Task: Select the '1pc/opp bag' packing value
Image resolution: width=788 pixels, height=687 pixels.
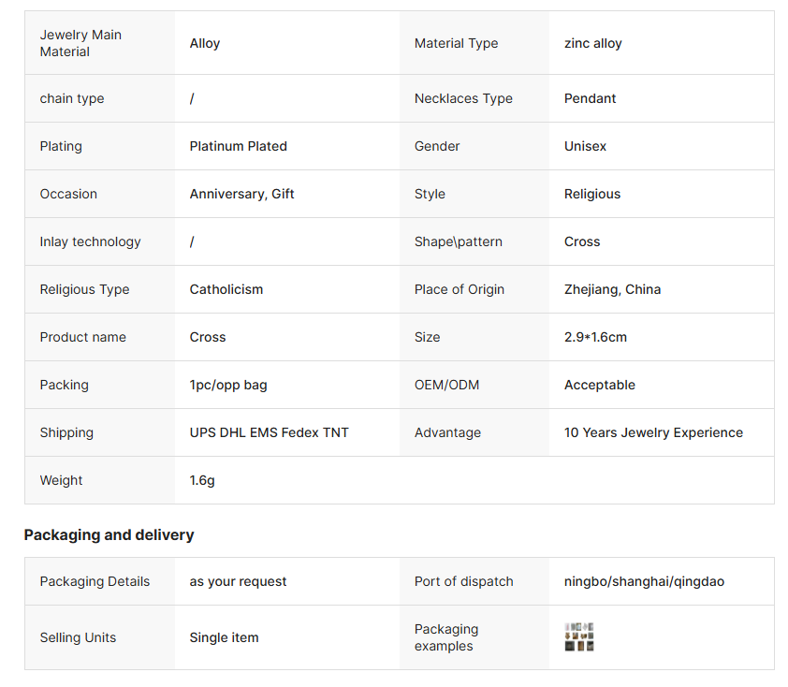Action: coord(227,385)
